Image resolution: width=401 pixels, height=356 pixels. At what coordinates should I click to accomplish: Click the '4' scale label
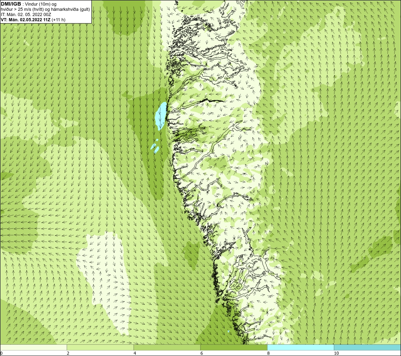point(135,353)
